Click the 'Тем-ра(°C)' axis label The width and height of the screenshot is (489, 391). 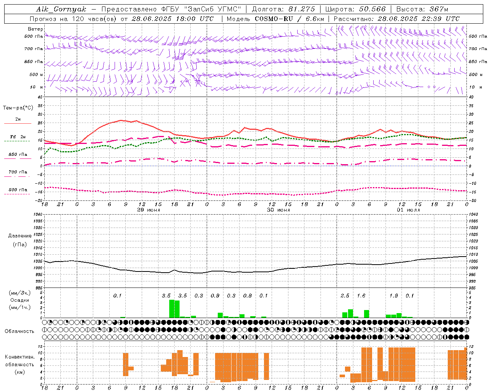pos(18,108)
